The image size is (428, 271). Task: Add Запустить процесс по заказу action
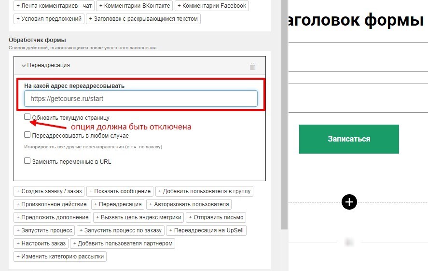click(121, 230)
